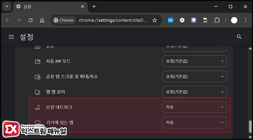Viewport: 253px width, 140px height.
Task: Open the Hn extension
Action: pos(171,20)
